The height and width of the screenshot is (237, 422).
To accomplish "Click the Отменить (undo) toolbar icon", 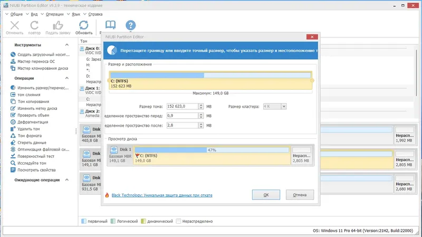I will (15, 25).
